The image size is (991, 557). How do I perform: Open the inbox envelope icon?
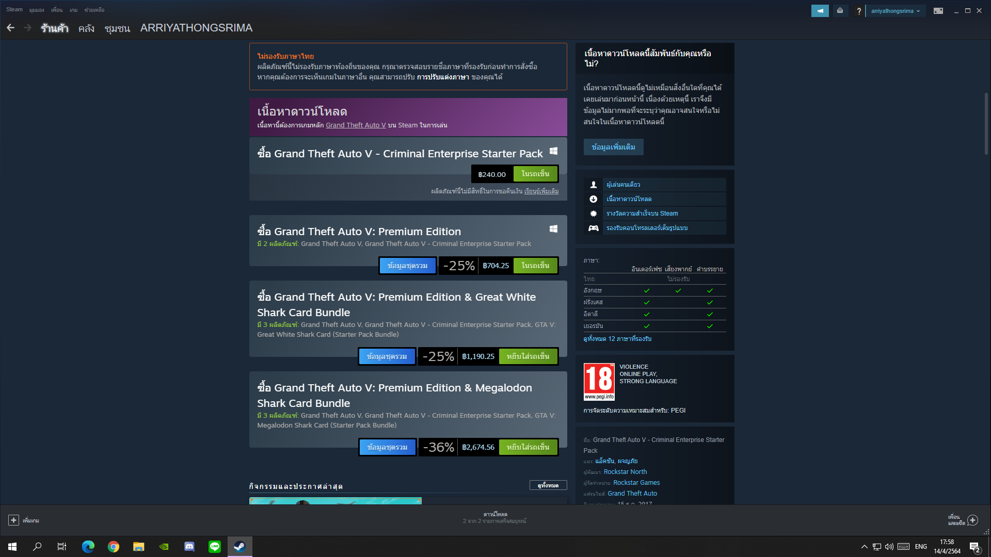tap(840, 11)
